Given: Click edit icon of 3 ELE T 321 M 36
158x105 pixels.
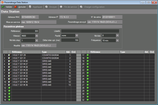Looking at the screenshot, I should pos(9,85).
